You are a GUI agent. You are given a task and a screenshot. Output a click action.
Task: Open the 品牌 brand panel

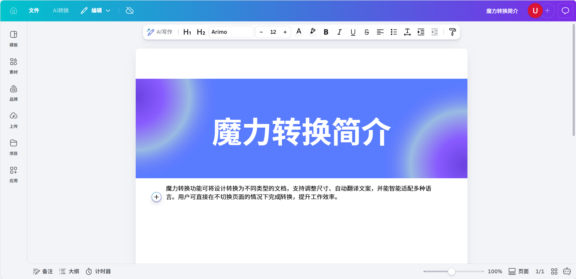14,93
